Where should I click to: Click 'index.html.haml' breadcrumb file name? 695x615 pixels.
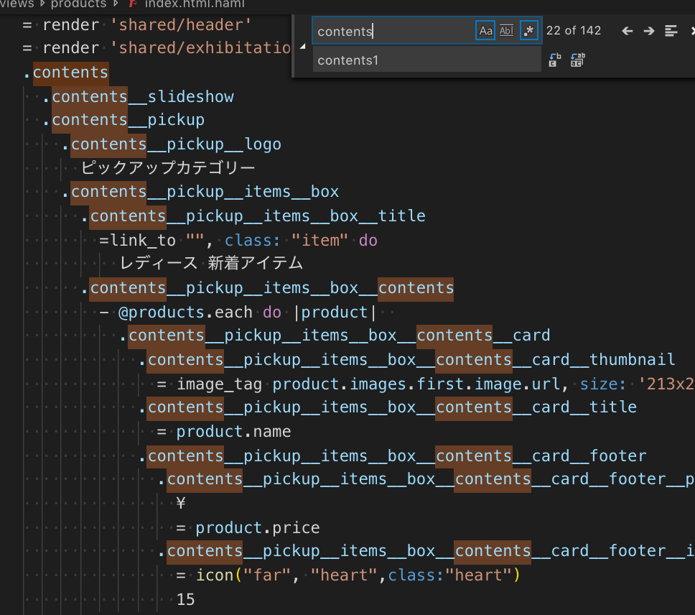click(x=195, y=4)
